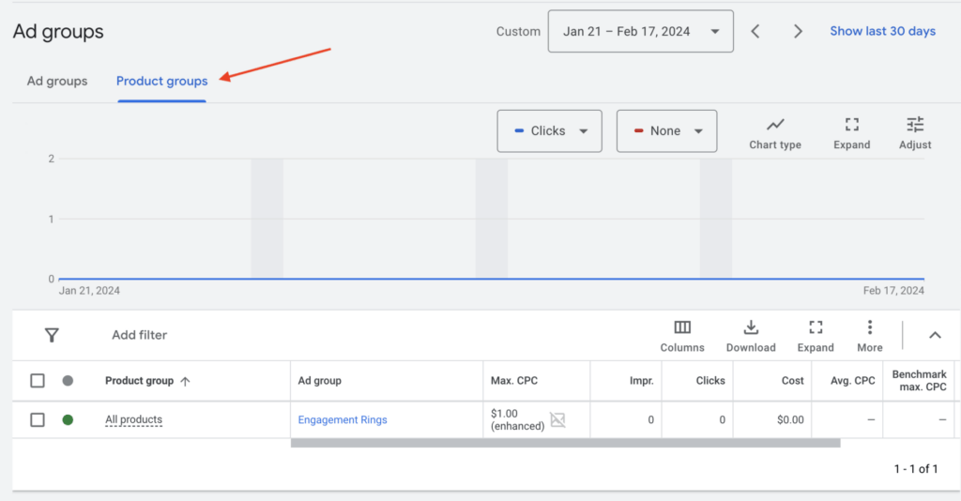Collapse the table toolbar with chevron up

click(935, 335)
